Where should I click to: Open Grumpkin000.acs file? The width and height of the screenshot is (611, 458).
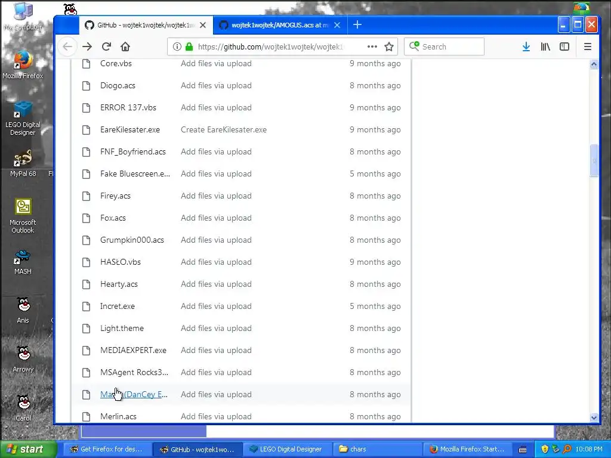pos(132,240)
